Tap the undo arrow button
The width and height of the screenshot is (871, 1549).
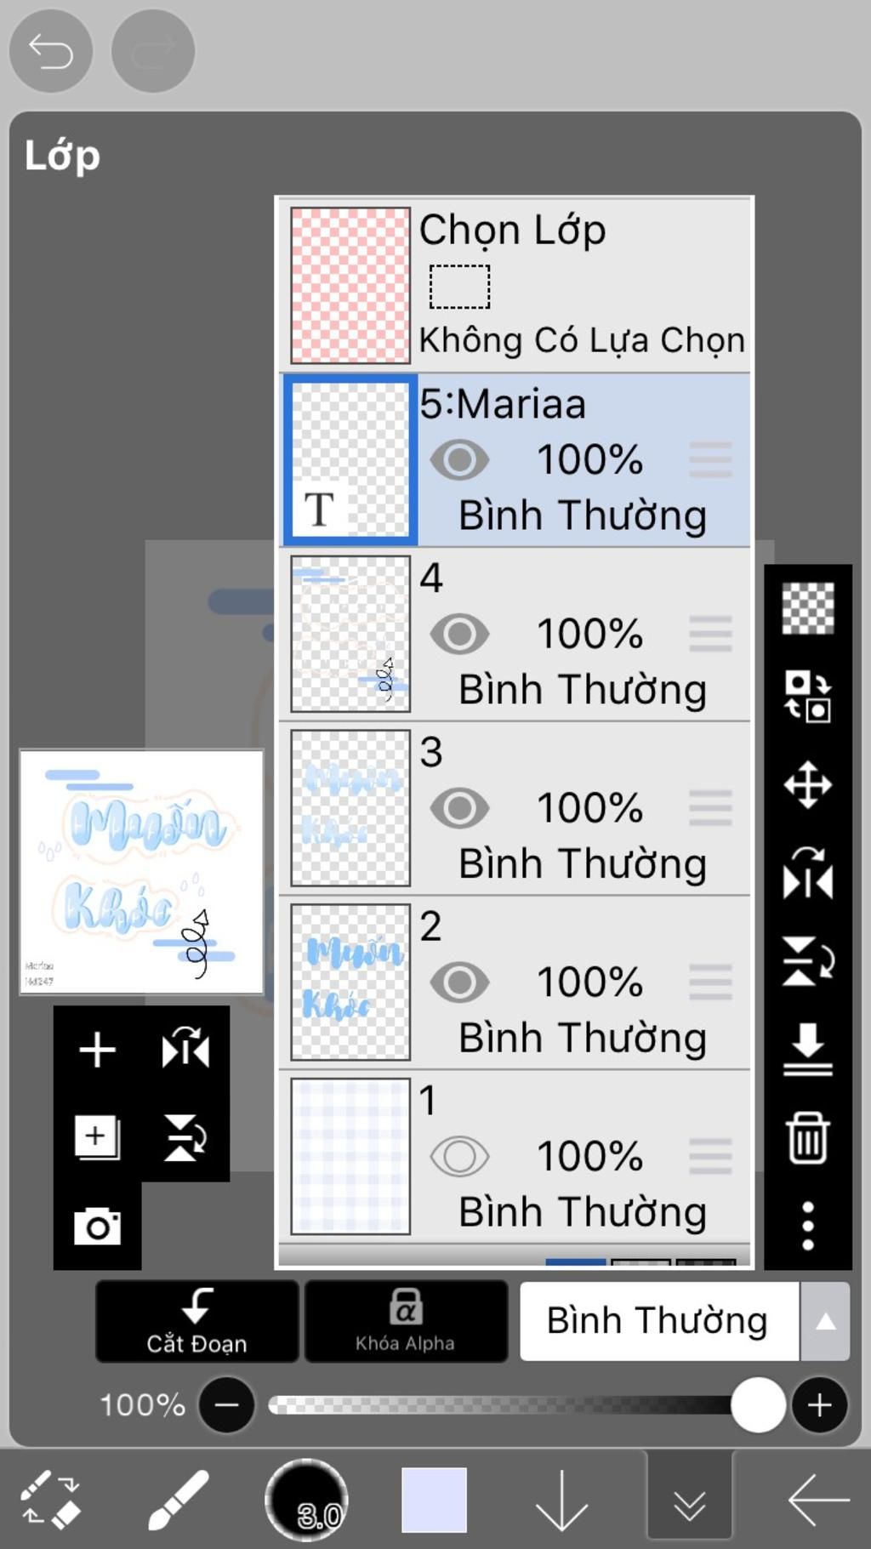pyautogui.click(x=50, y=51)
